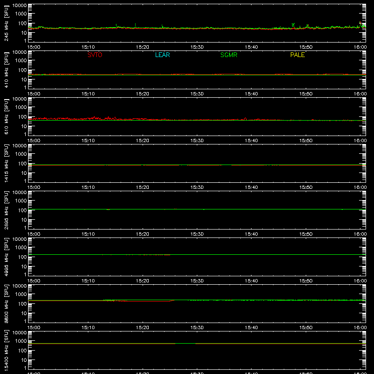Click 16:00 time label under 245 MHz plot
Screen dimensions: 374x374
[x=360, y=47]
